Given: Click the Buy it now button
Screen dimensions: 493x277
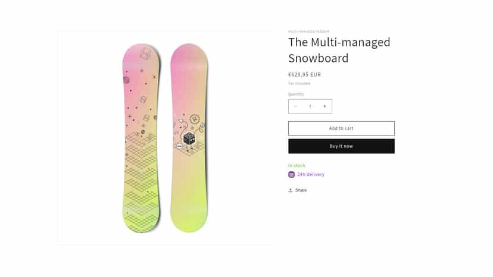Looking at the screenshot, I should 341,146.
